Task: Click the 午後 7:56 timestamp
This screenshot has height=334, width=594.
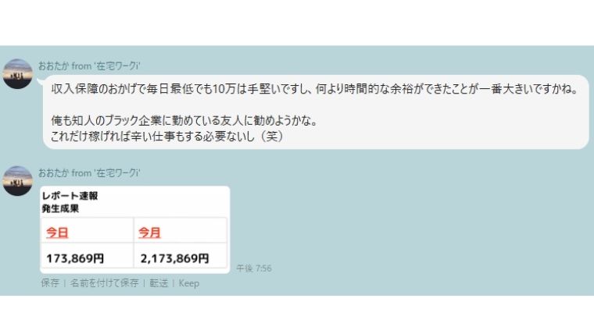Action: pyautogui.click(x=254, y=268)
